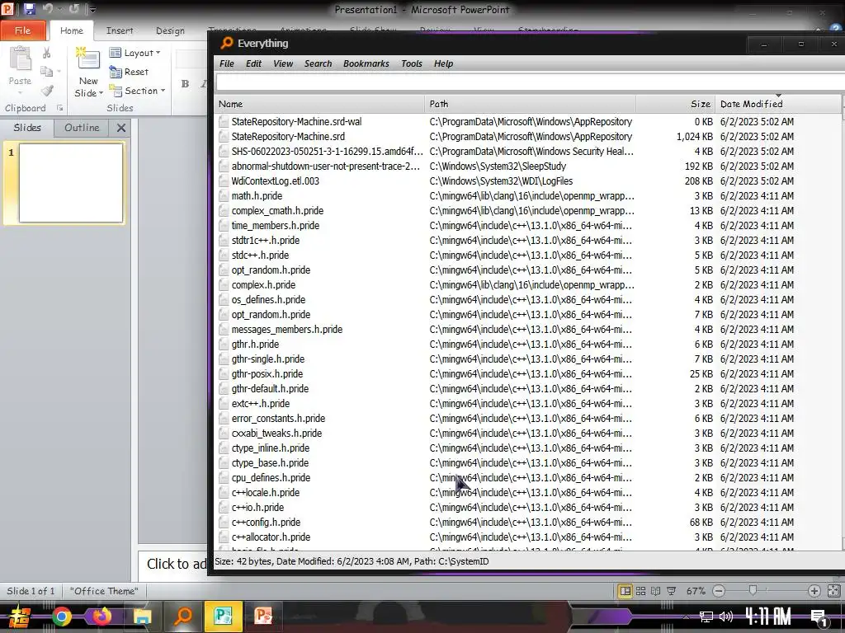The width and height of the screenshot is (845, 633).
Task: Sort results by Path column header
Action: [x=531, y=104]
